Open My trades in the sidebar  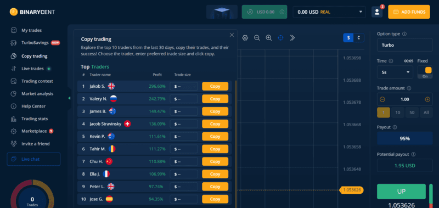(x=31, y=30)
